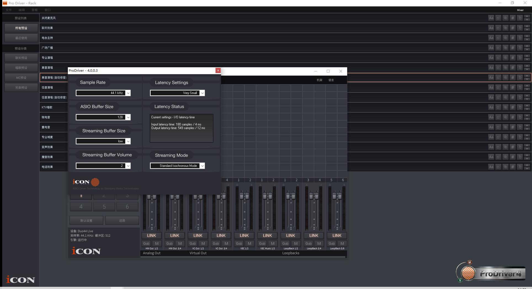The width and height of the screenshot is (532, 289).
Task: Select the 所有预设 button in sidebar
Action: click(21, 28)
